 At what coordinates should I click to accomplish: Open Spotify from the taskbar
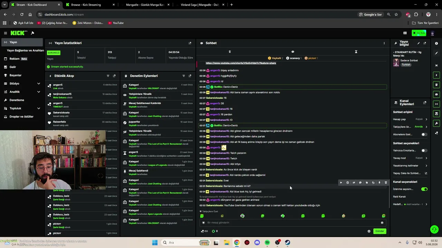(267, 242)
